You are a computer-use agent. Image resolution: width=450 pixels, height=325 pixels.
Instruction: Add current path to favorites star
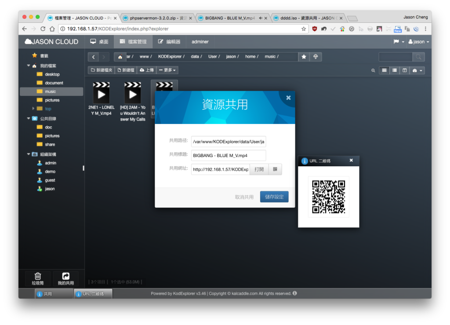[x=304, y=57]
